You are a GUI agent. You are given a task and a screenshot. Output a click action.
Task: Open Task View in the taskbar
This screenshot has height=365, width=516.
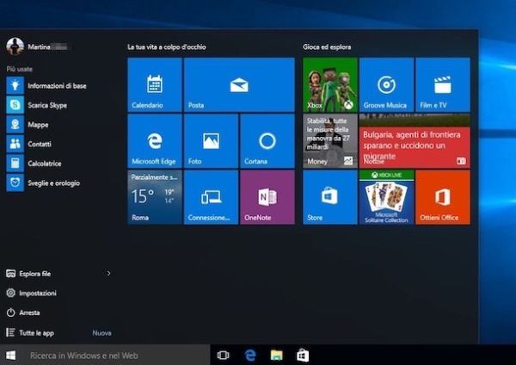pos(224,355)
